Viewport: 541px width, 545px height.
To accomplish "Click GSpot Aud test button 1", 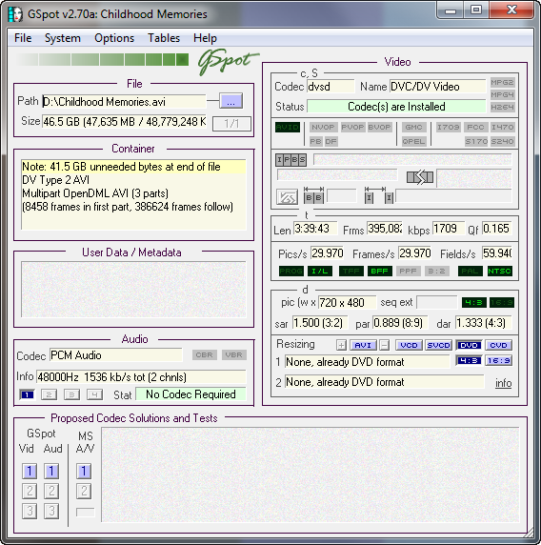I will click(x=51, y=472).
